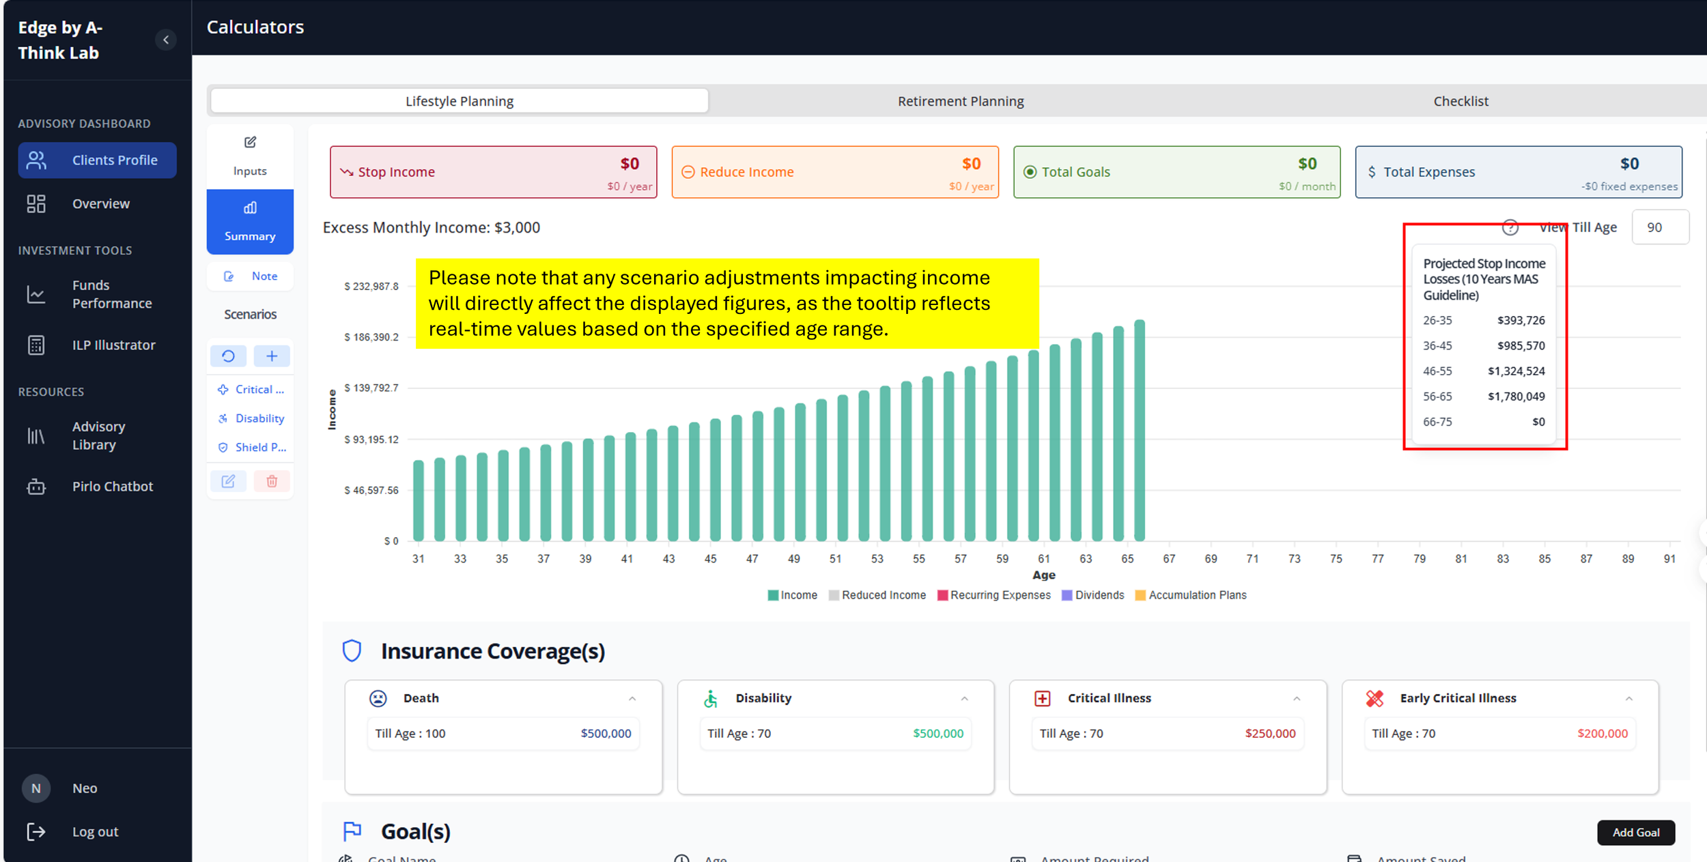Toggle the Income legend series

pyautogui.click(x=792, y=595)
